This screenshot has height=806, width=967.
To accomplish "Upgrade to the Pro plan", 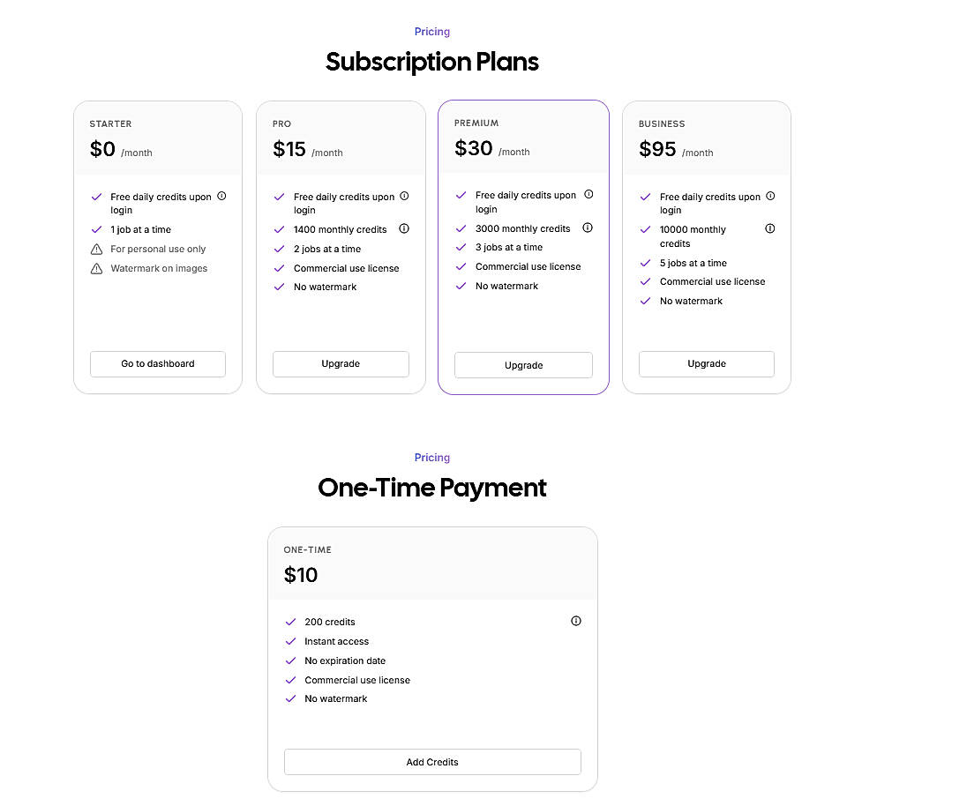I will tap(341, 363).
